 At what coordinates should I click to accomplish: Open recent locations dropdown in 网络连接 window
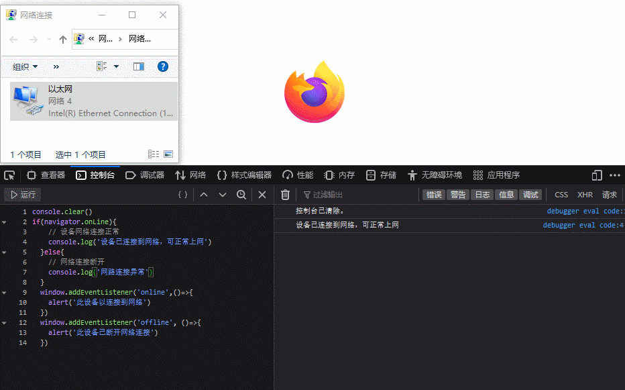point(49,39)
